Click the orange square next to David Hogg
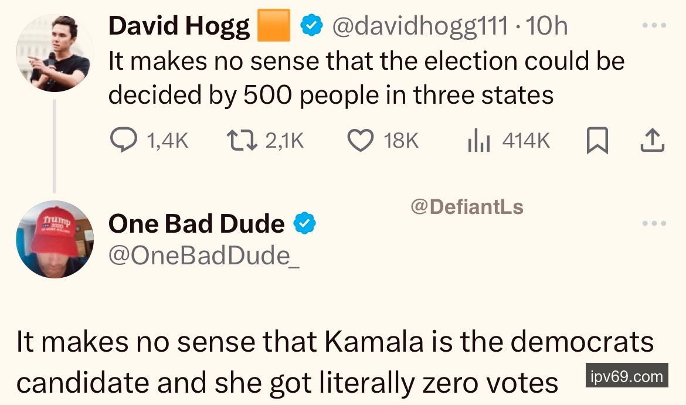The height and width of the screenshot is (405, 686). (x=274, y=26)
